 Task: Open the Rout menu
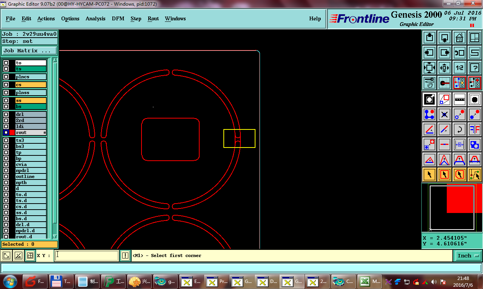[x=153, y=18]
